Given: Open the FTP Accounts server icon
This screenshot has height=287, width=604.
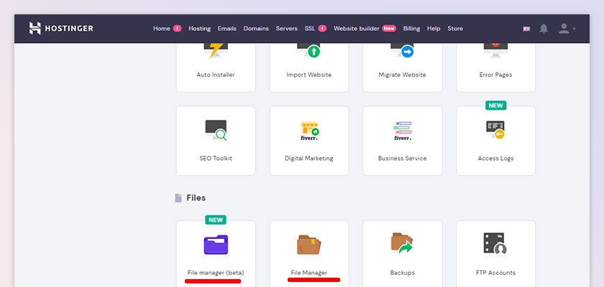Looking at the screenshot, I should pyautogui.click(x=495, y=243).
